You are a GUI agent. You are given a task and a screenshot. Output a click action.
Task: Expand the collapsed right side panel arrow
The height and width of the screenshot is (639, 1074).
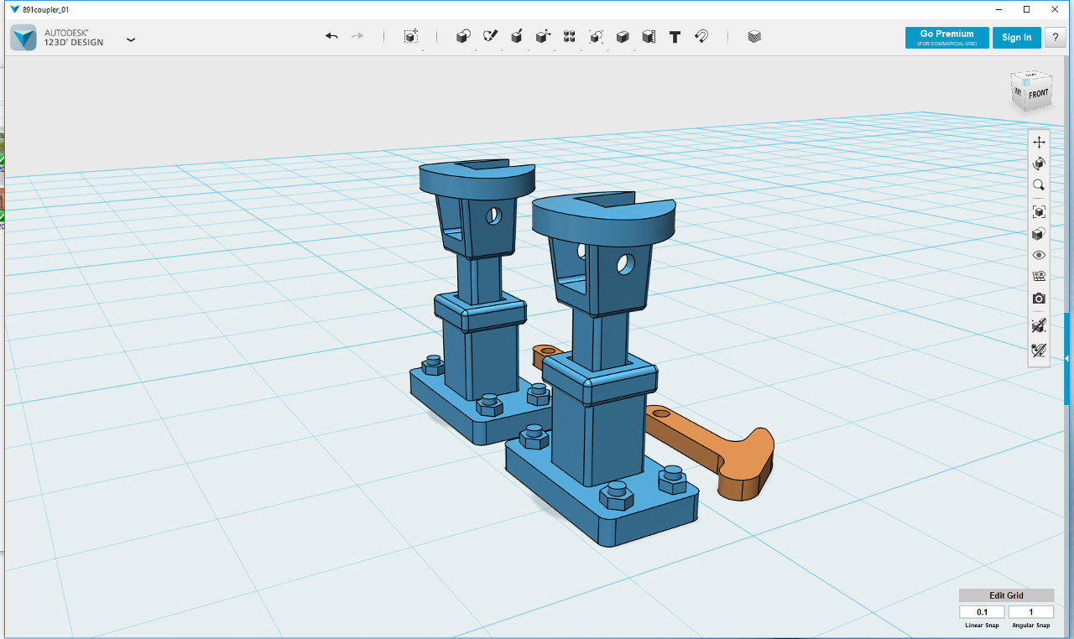(1067, 359)
